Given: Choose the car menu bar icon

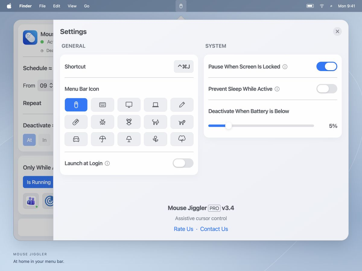Looking at the screenshot, I should point(76,139).
